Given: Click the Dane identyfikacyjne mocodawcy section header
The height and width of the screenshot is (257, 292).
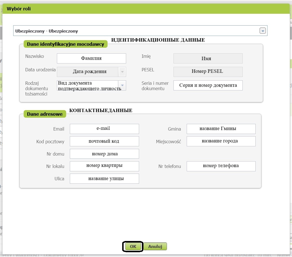Looking at the screenshot, I should pos(66,44).
